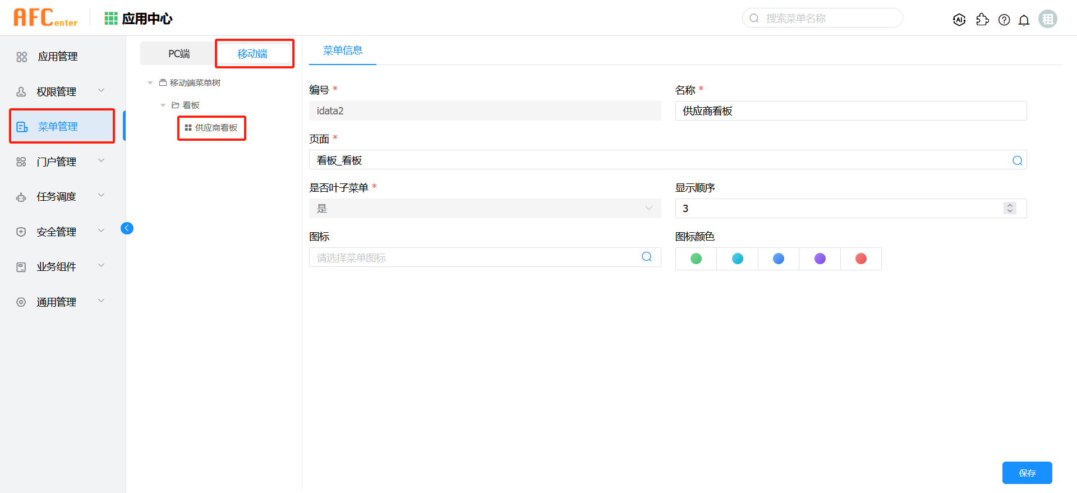Open the user avatar menu
The height and width of the screenshot is (493, 1077).
(x=1047, y=19)
